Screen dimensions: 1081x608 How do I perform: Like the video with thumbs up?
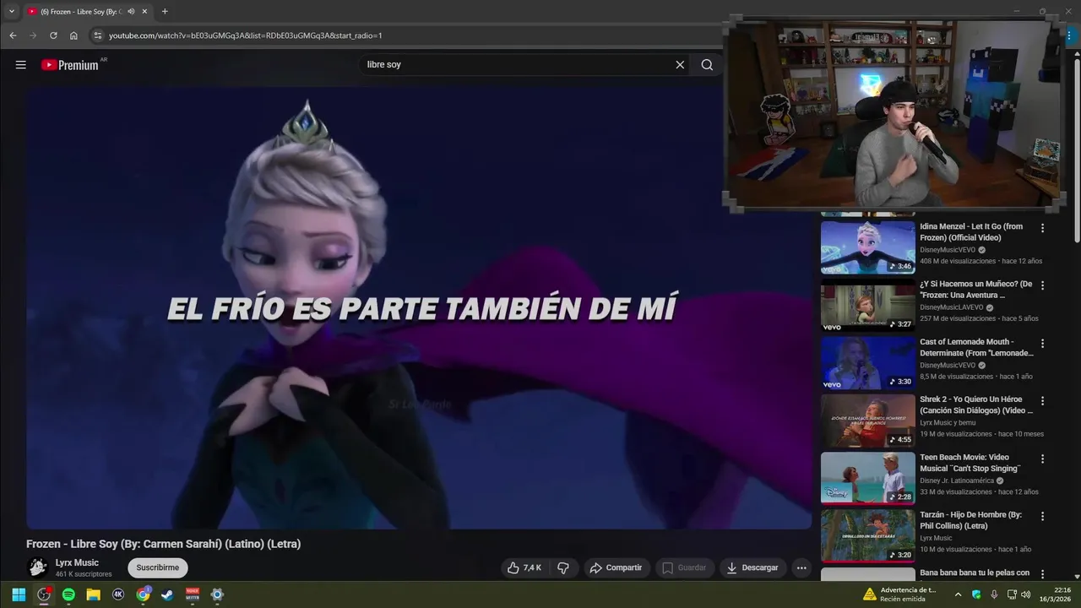[x=524, y=567]
